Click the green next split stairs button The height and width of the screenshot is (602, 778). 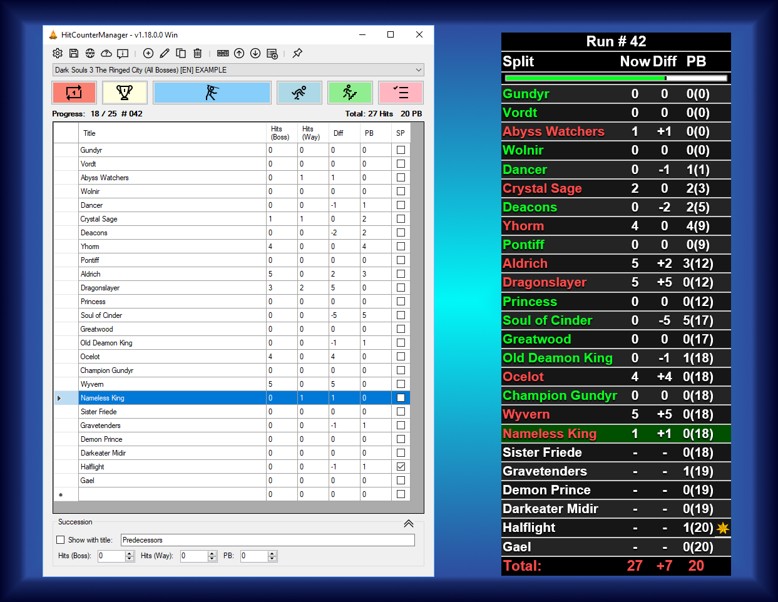pyautogui.click(x=350, y=93)
